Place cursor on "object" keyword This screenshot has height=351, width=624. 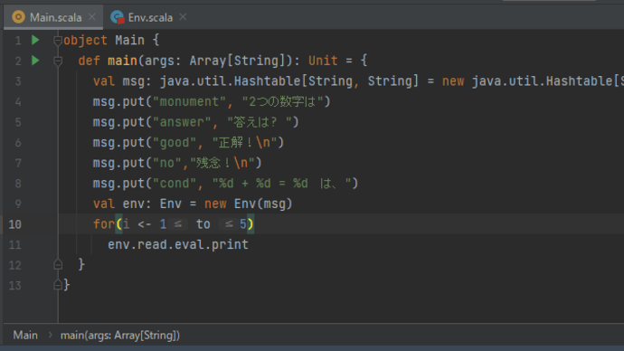click(x=85, y=40)
